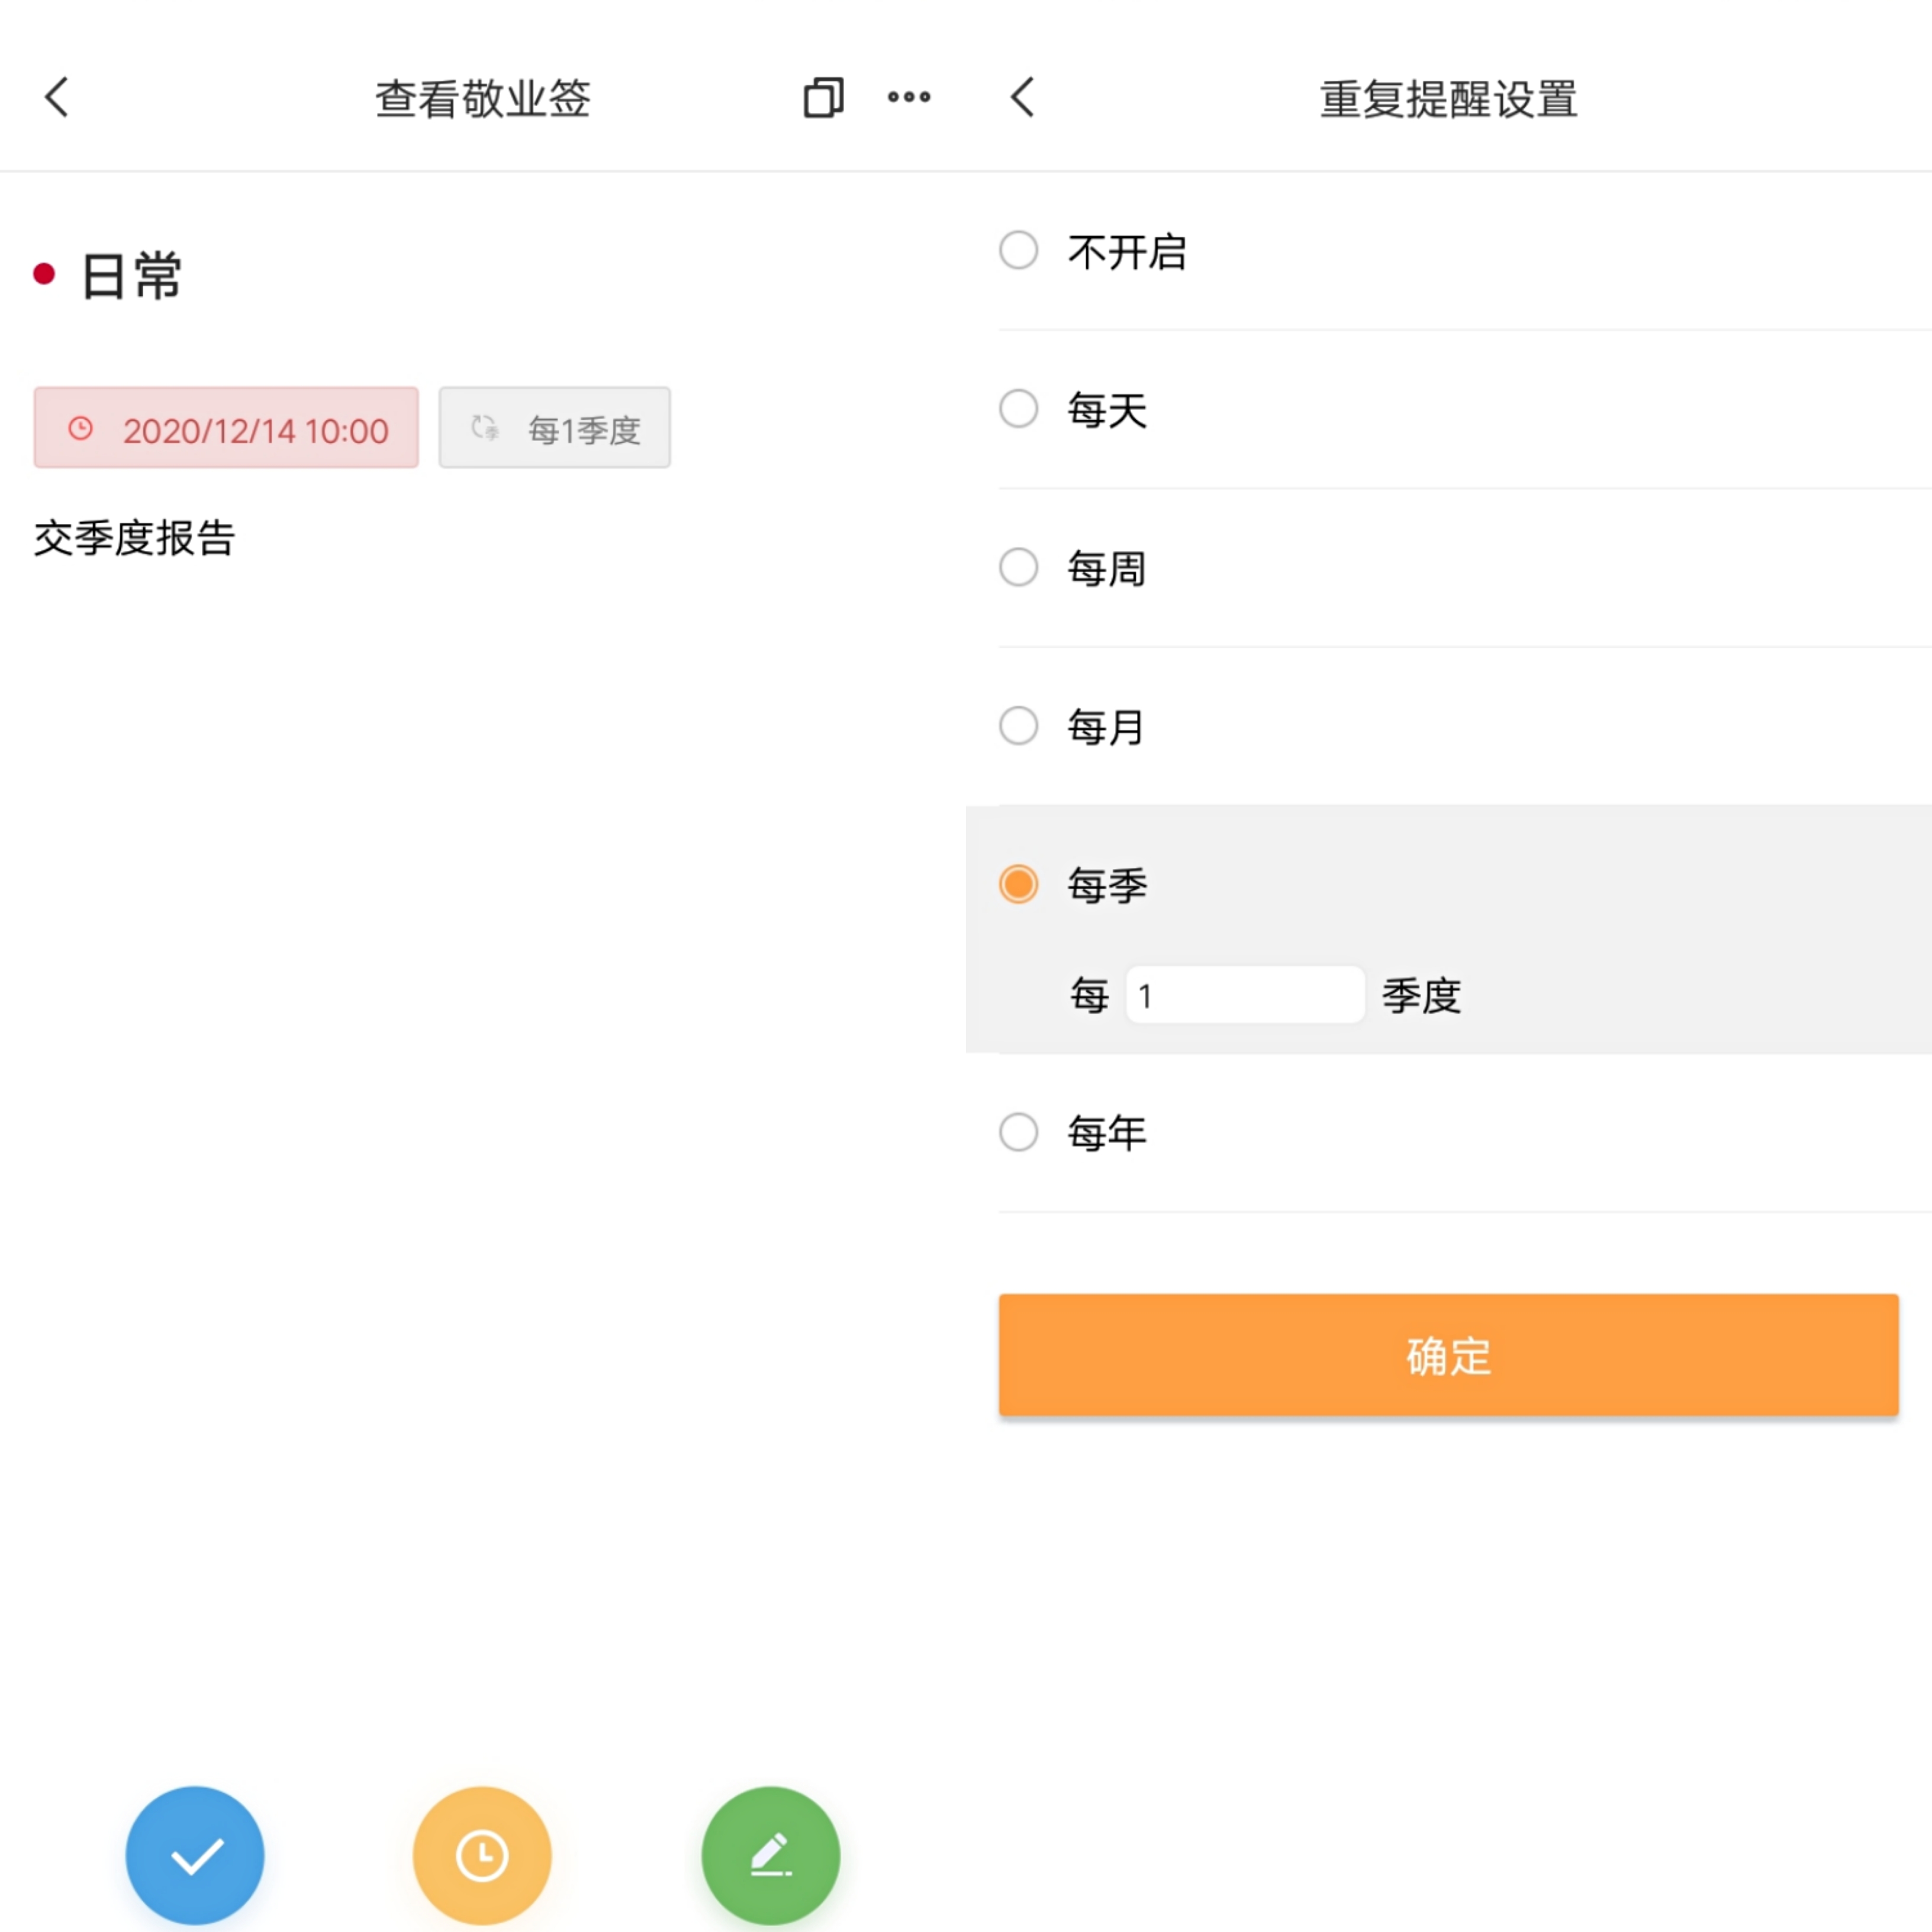Select the 每周 radio option
This screenshot has height=1932, width=1932.
(1019, 567)
